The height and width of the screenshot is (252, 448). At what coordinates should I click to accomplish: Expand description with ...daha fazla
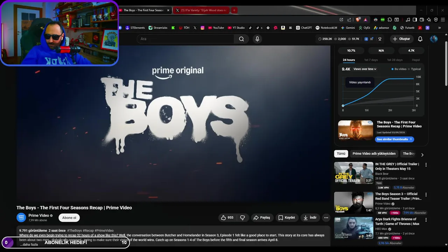click(x=29, y=244)
